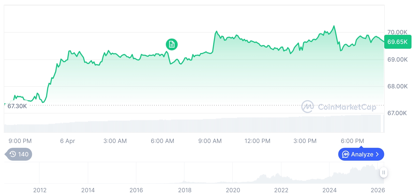This screenshot has width=419, height=196.
Task: Select 2018 on the historical overview timeline
Action: (185, 190)
